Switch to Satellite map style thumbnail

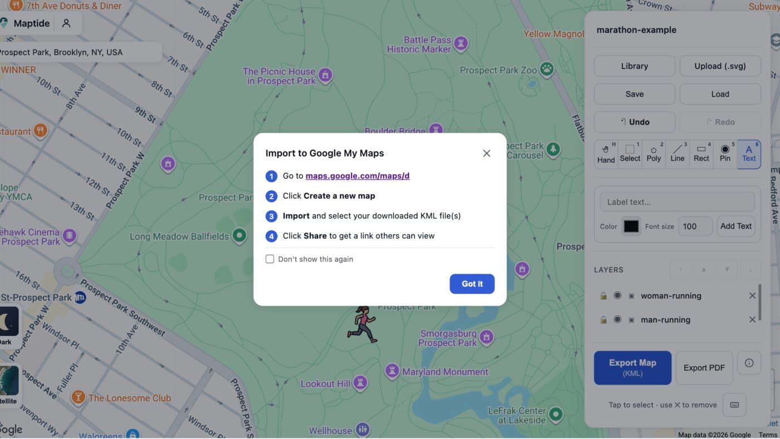click(x=9, y=381)
